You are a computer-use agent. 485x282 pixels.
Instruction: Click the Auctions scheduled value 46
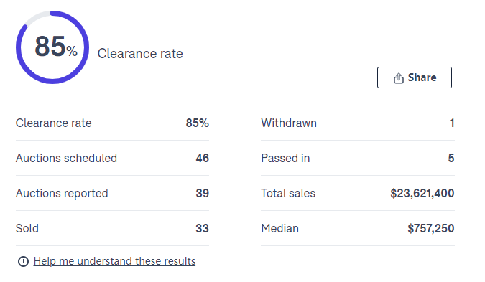click(203, 158)
